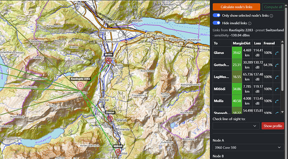This screenshot has width=288, height=159.
Task: Click the red Show profile button
Action: click(273, 126)
